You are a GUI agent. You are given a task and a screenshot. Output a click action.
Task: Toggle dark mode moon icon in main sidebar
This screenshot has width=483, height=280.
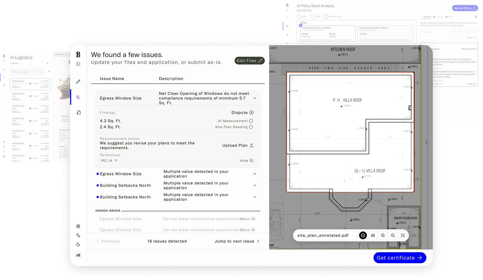78,245
